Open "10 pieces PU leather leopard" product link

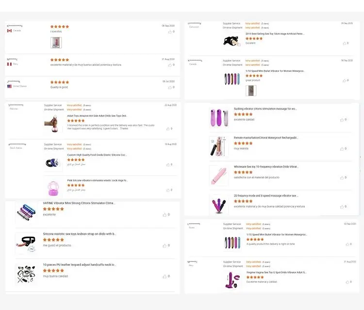[79, 265]
